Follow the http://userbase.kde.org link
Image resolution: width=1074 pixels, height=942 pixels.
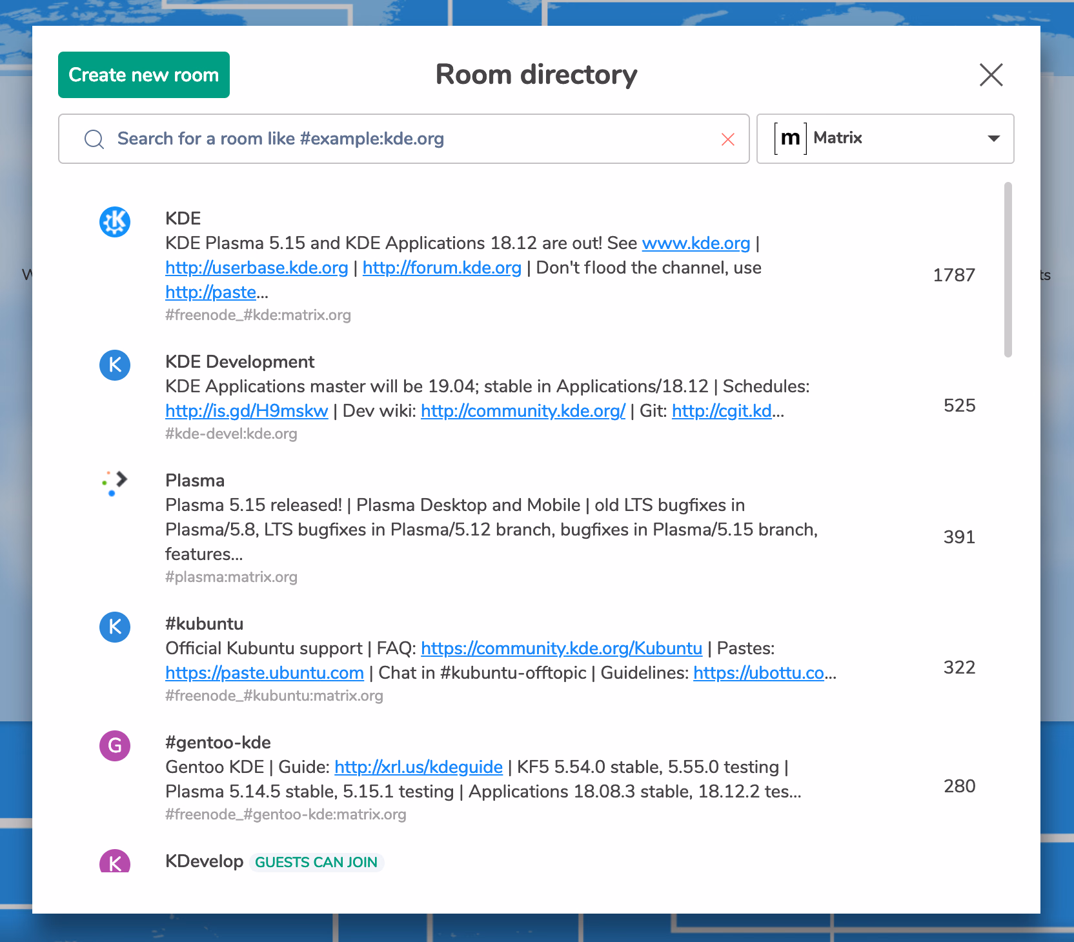(257, 268)
